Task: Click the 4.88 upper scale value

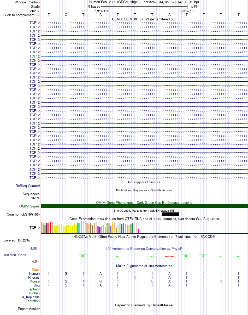Action: tap(34, 249)
